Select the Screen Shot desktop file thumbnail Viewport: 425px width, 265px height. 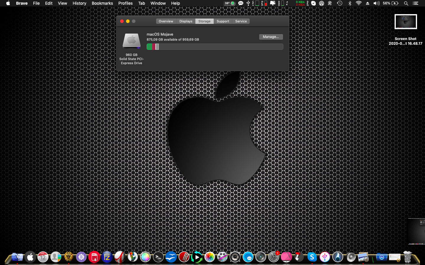coord(406,22)
